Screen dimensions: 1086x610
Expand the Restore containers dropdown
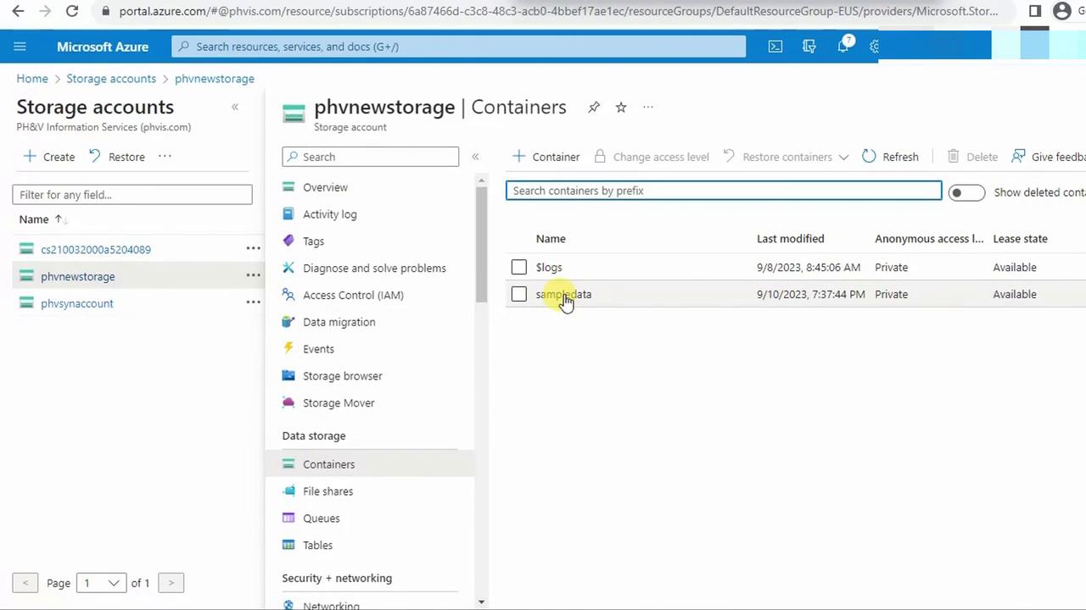(x=843, y=157)
